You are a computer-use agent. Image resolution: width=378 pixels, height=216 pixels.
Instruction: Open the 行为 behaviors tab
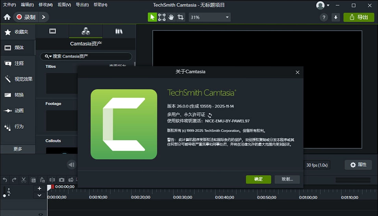(18, 127)
